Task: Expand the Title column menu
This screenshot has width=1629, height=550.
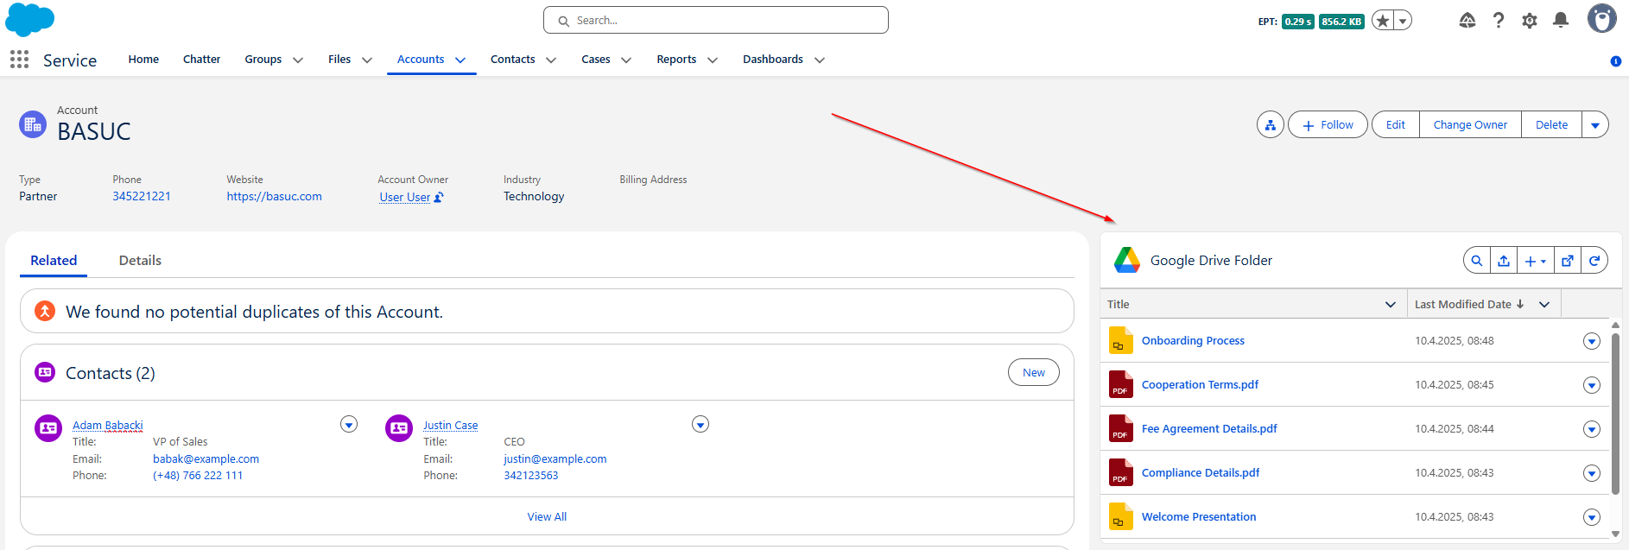Action: pos(1390,305)
